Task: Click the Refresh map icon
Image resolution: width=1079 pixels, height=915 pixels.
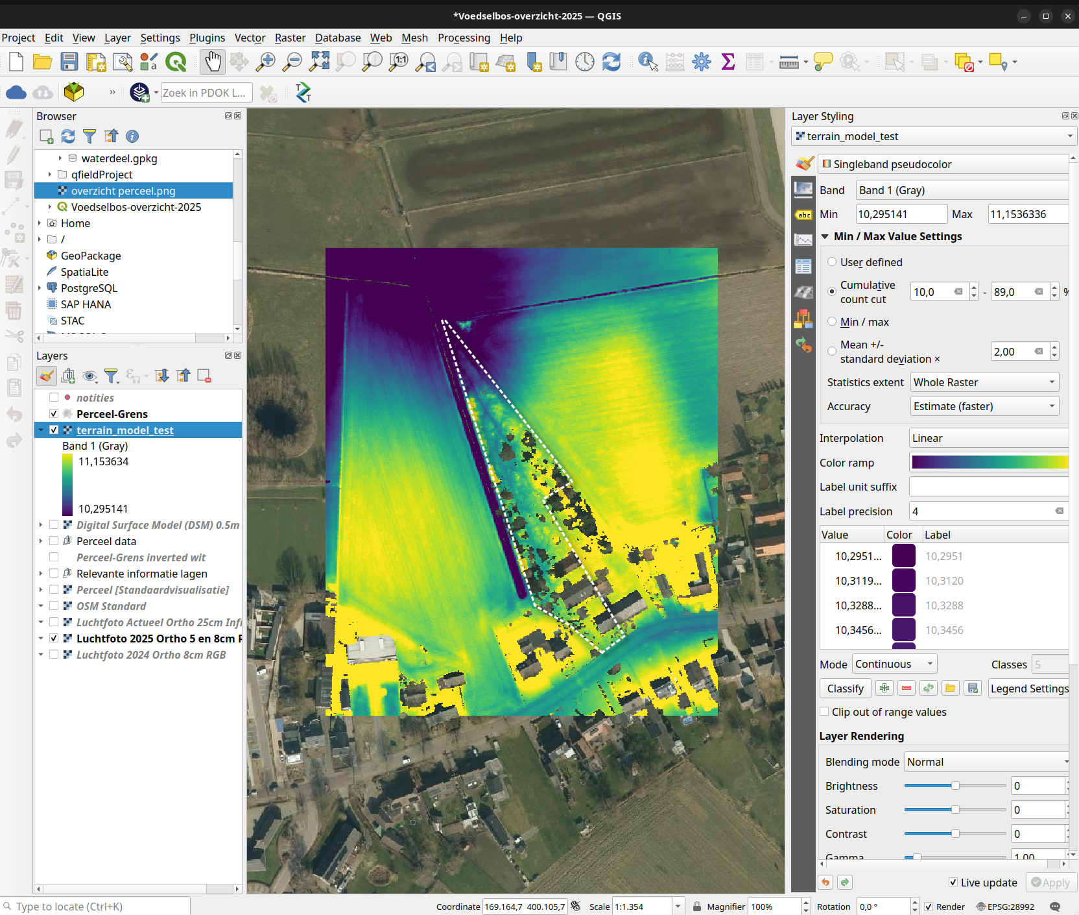Action: coord(611,62)
